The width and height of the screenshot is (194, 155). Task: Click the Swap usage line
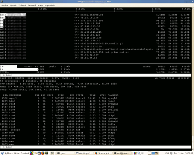30,90
